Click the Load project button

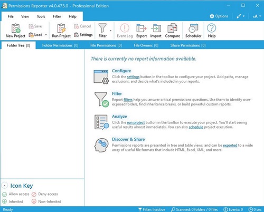pos(35,35)
